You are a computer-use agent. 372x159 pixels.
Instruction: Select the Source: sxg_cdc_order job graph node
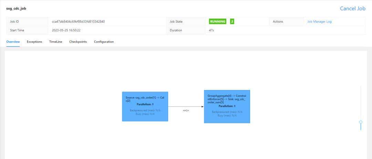tap(145, 106)
